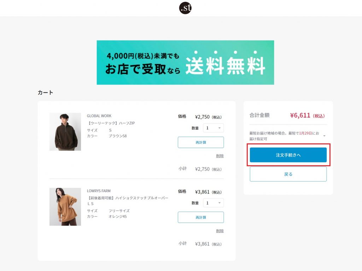Go back using the 戻る button
The height and width of the screenshot is (271, 362).
pos(288,174)
